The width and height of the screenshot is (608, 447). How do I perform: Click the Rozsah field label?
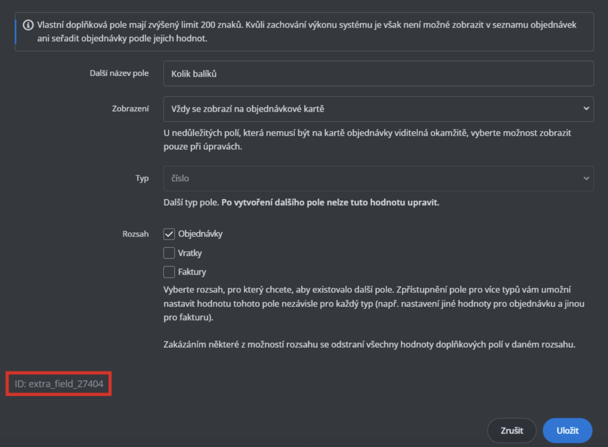[x=136, y=234]
